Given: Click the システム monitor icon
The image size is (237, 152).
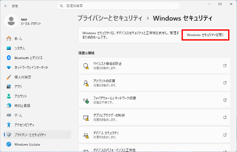Looking at the screenshot, I should 9,48.
